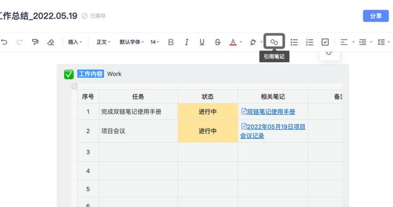Click the 相关笔记 column header cell

tap(273, 96)
